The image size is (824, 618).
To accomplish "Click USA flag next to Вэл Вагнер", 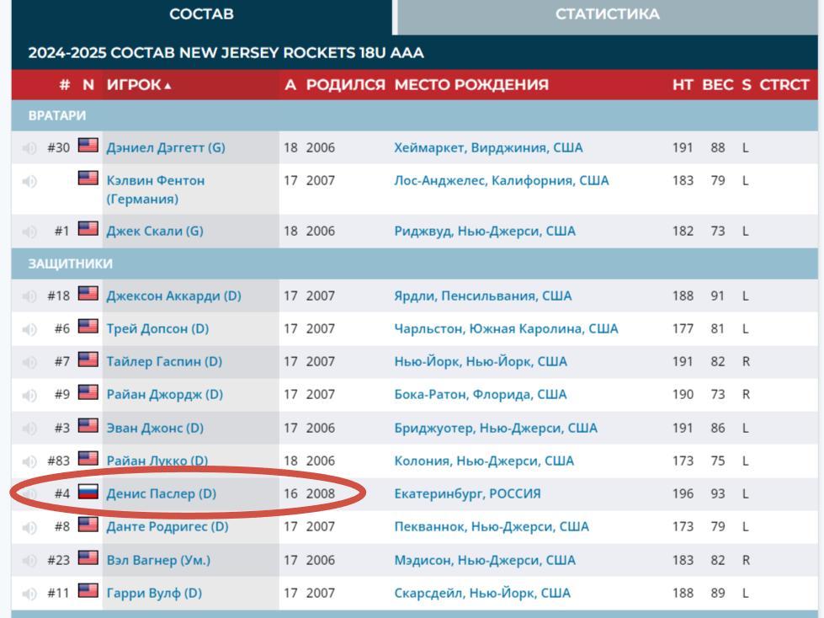I will tap(88, 557).
